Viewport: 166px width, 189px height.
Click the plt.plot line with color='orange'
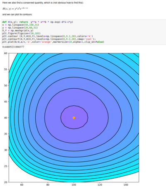53,42
